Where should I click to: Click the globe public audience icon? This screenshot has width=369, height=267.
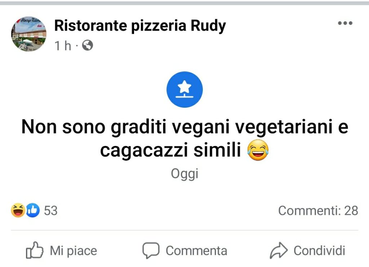point(88,45)
